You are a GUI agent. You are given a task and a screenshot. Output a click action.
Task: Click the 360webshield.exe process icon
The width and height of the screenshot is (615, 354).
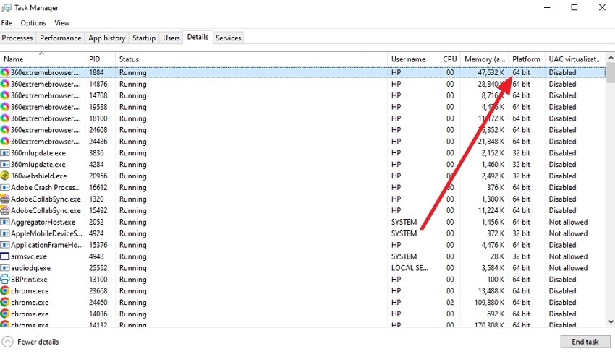click(x=5, y=176)
